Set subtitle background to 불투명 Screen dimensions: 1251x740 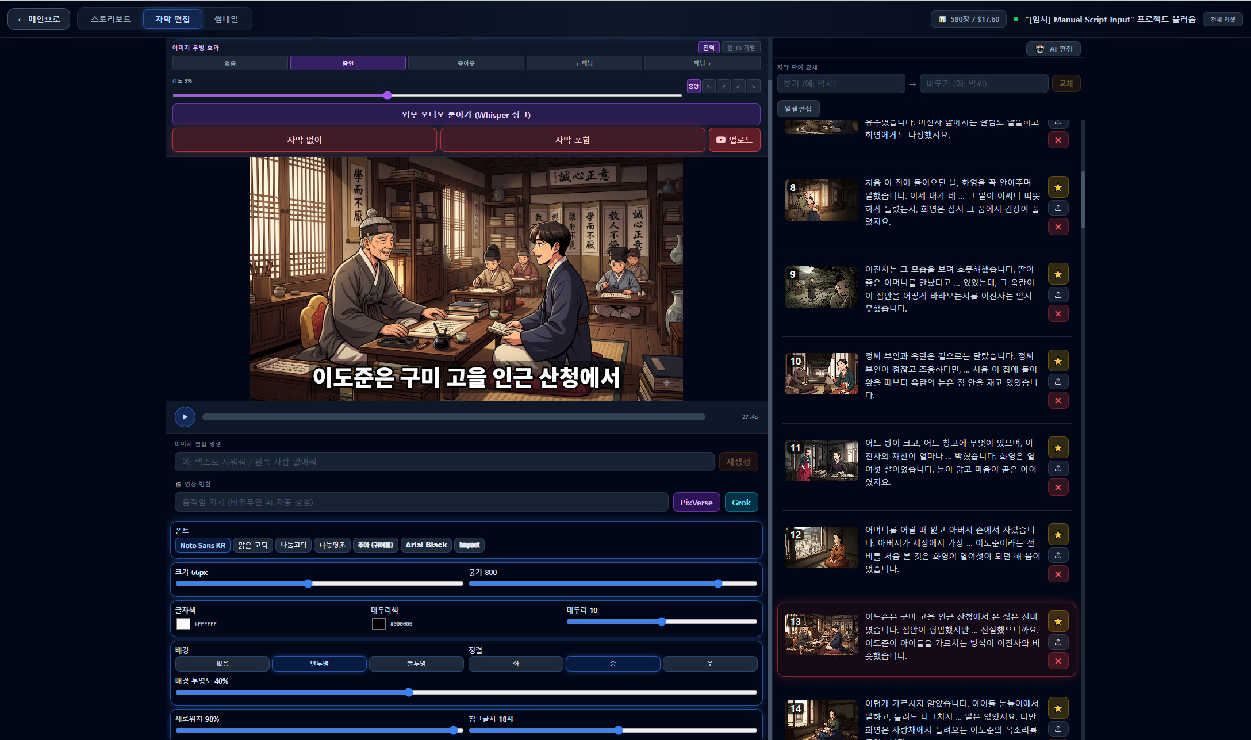[x=416, y=664]
